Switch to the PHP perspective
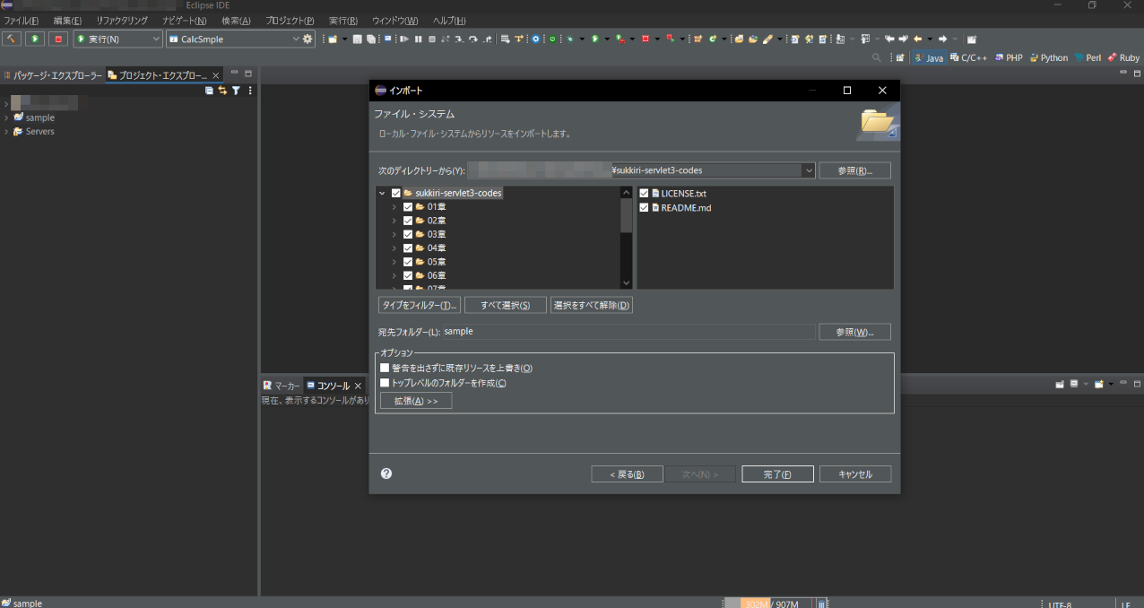Image resolution: width=1144 pixels, height=608 pixels. (x=1008, y=57)
